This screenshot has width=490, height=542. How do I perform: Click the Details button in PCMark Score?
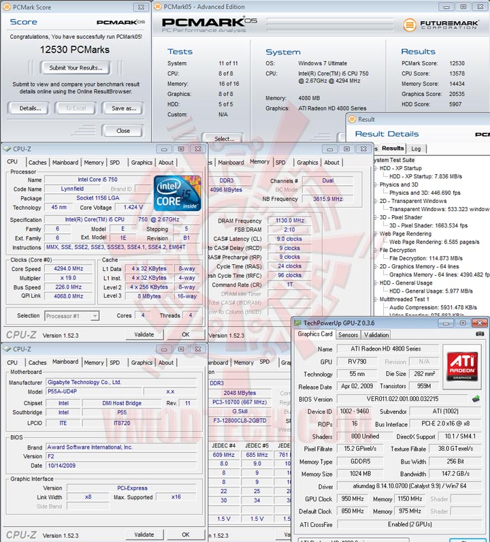(x=30, y=108)
